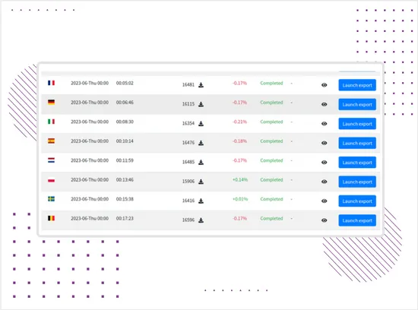Launch export for the German flag row

357,104
